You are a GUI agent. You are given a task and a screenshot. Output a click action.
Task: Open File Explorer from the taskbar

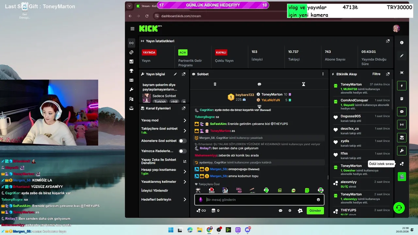(x=200, y=230)
